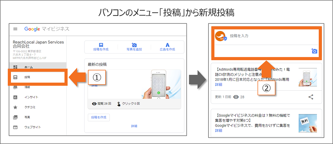Click the 投稿を作成 label in top card
The image size is (333, 144).
tap(101, 50)
